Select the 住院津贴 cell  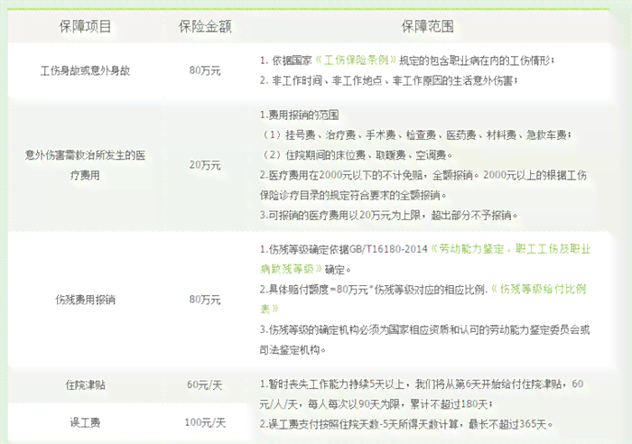(85, 384)
